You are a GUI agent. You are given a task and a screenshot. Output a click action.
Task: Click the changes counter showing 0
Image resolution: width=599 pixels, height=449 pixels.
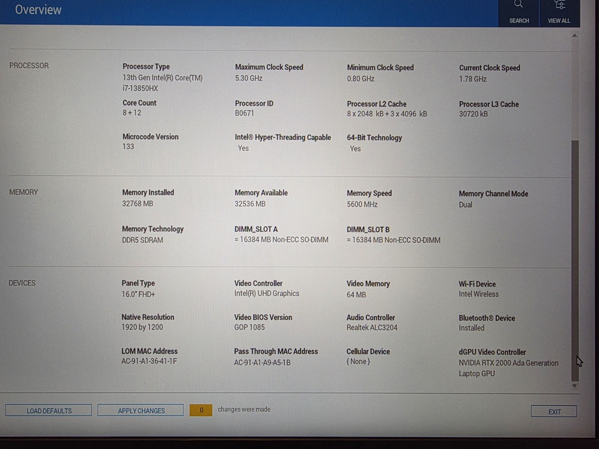pos(201,410)
